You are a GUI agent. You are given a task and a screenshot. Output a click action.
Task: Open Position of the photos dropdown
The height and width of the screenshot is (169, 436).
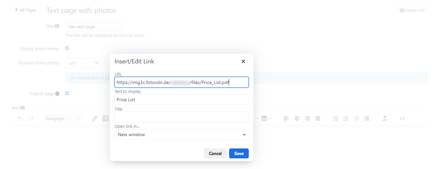tap(82, 63)
